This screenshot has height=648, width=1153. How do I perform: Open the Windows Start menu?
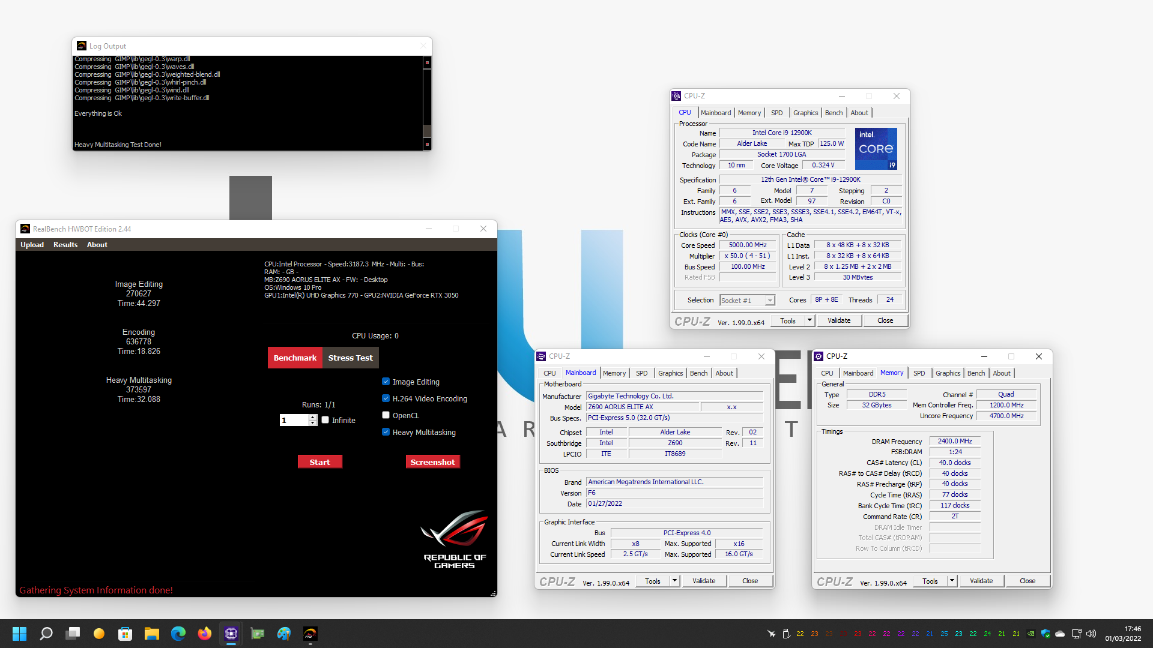pyautogui.click(x=19, y=634)
